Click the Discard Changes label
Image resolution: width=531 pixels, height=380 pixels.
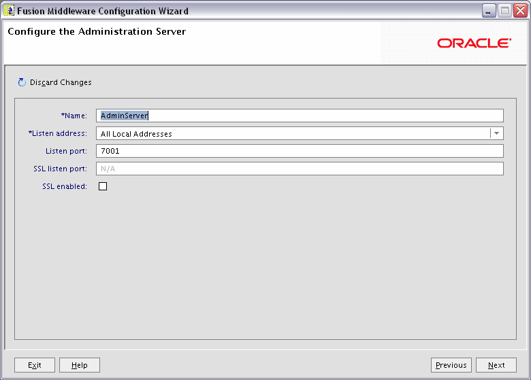[x=61, y=82]
